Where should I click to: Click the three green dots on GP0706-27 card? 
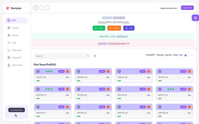pos(49,89)
